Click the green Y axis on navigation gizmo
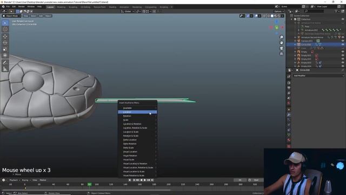 pyautogui.click(x=276, y=28)
